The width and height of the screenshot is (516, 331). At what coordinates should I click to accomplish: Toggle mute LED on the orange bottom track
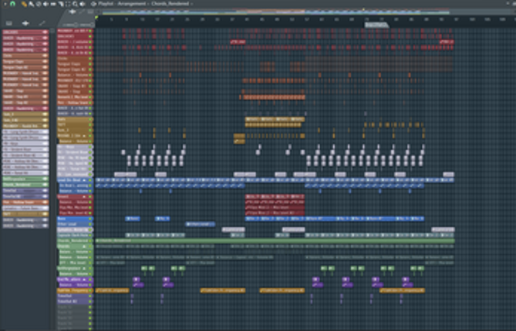tap(90, 290)
